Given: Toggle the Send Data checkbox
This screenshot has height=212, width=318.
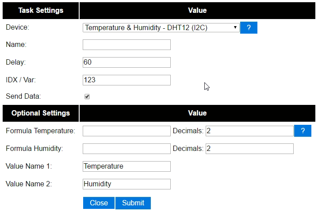Looking at the screenshot, I should tap(87, 96).
